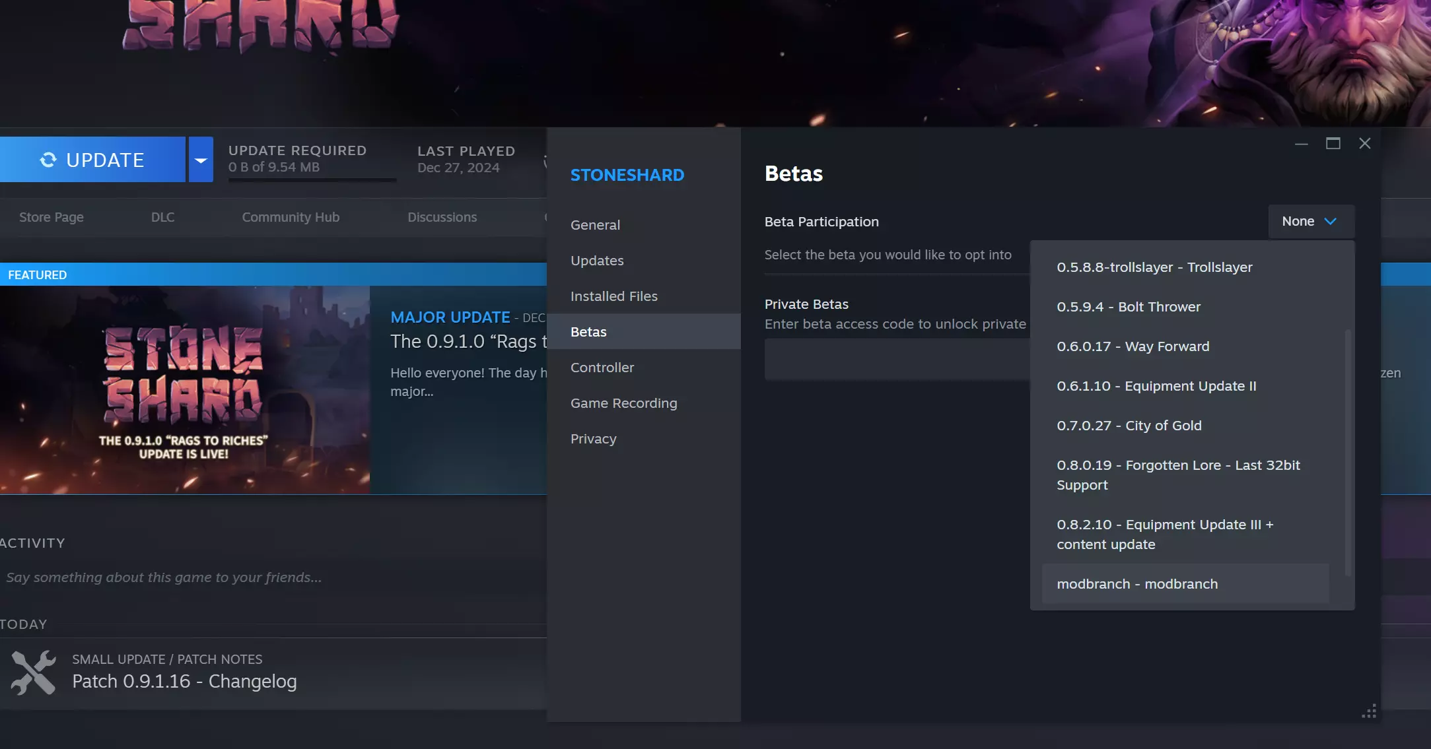Open the Store Page link
1431x749 pixels.
52,217
